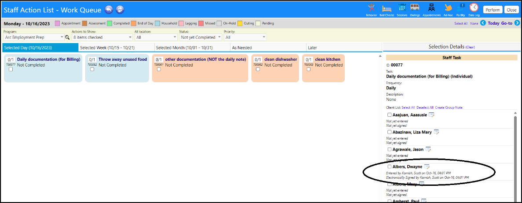522x203 pixels.
Task: Switch to Selected Week (10/15 - 10/21) tab
Action: click(116, 48)
